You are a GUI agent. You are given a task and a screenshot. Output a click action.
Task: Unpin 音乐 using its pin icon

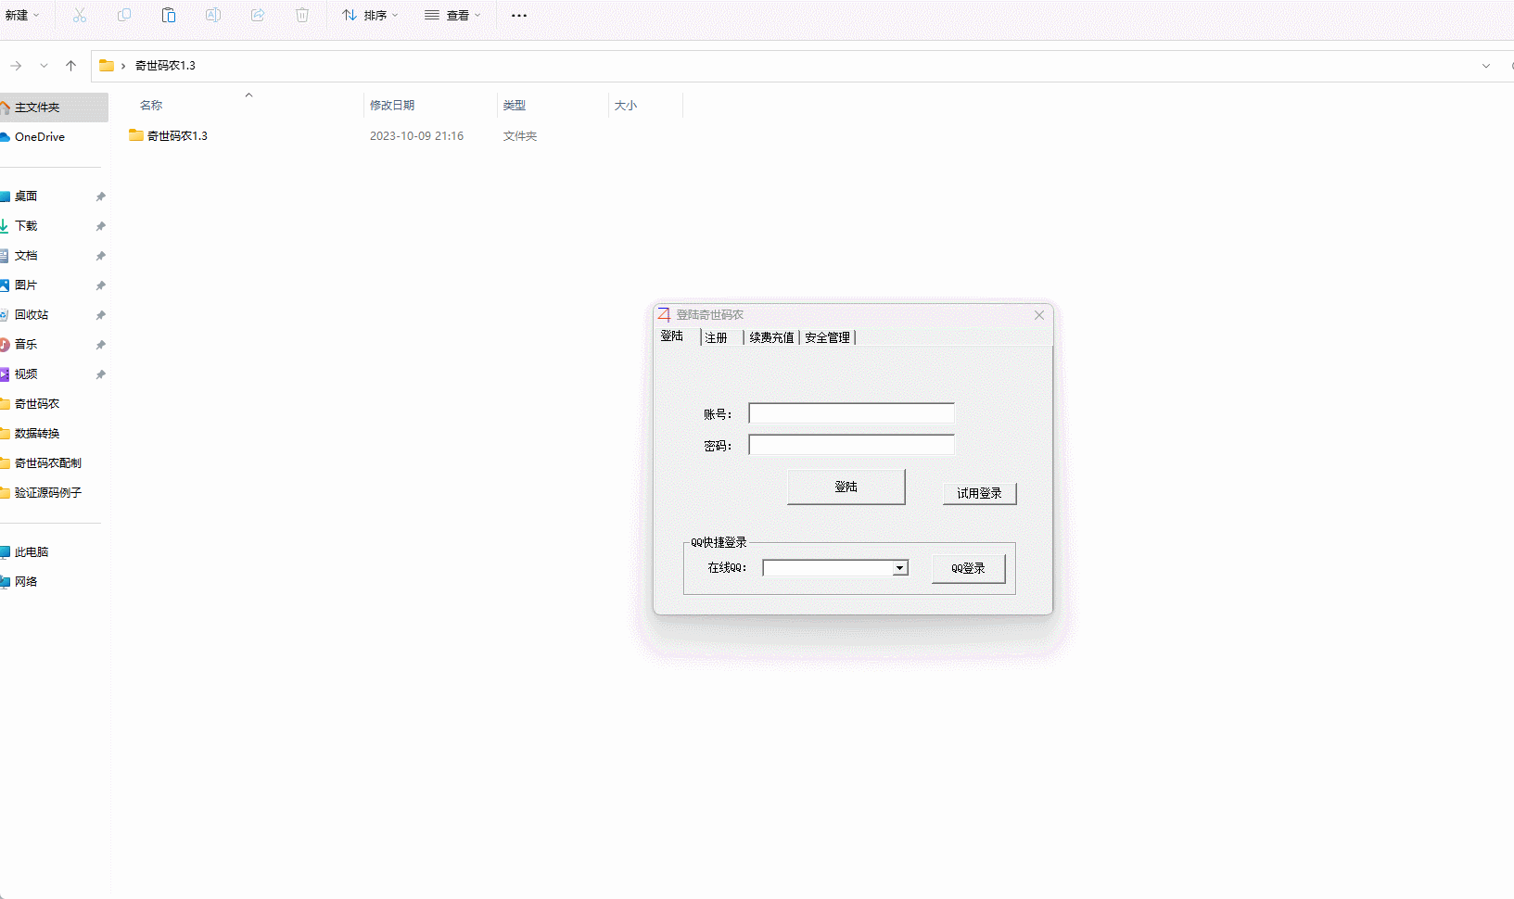tap(100, 345)
